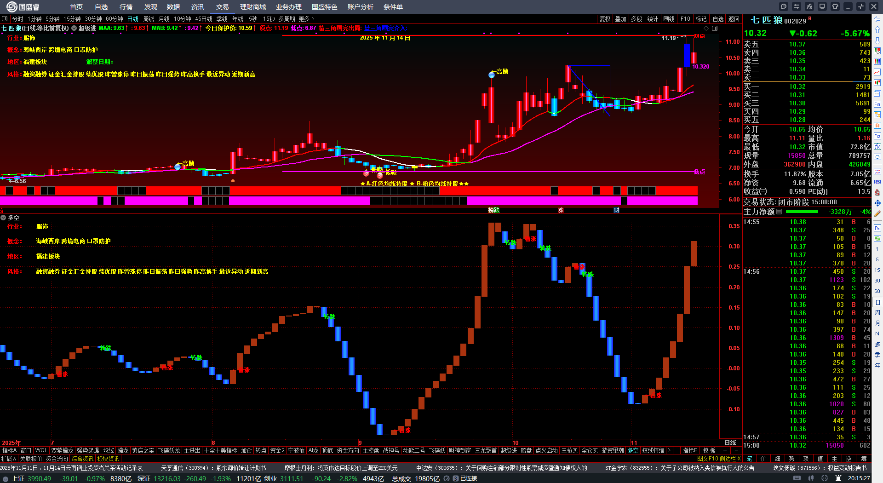Toggle 标记 mark option
883x483 pixels.
[701, 19]
